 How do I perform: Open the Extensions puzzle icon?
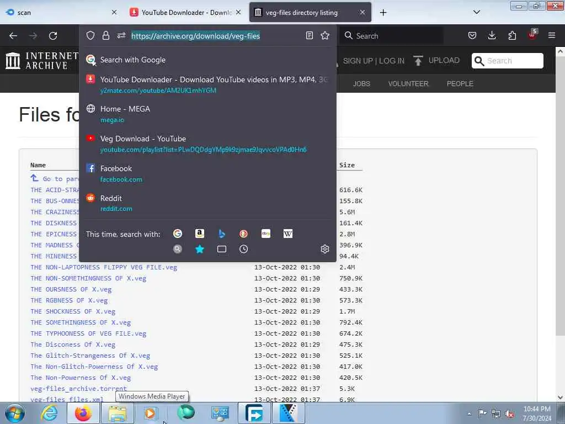click(512, 35)
